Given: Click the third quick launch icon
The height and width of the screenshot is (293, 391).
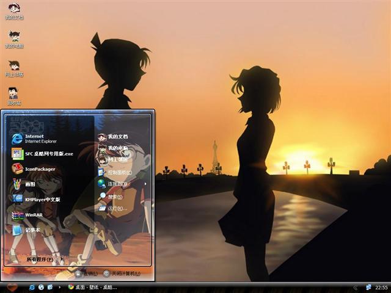Looking at the screenshot, I should [50, 288].
